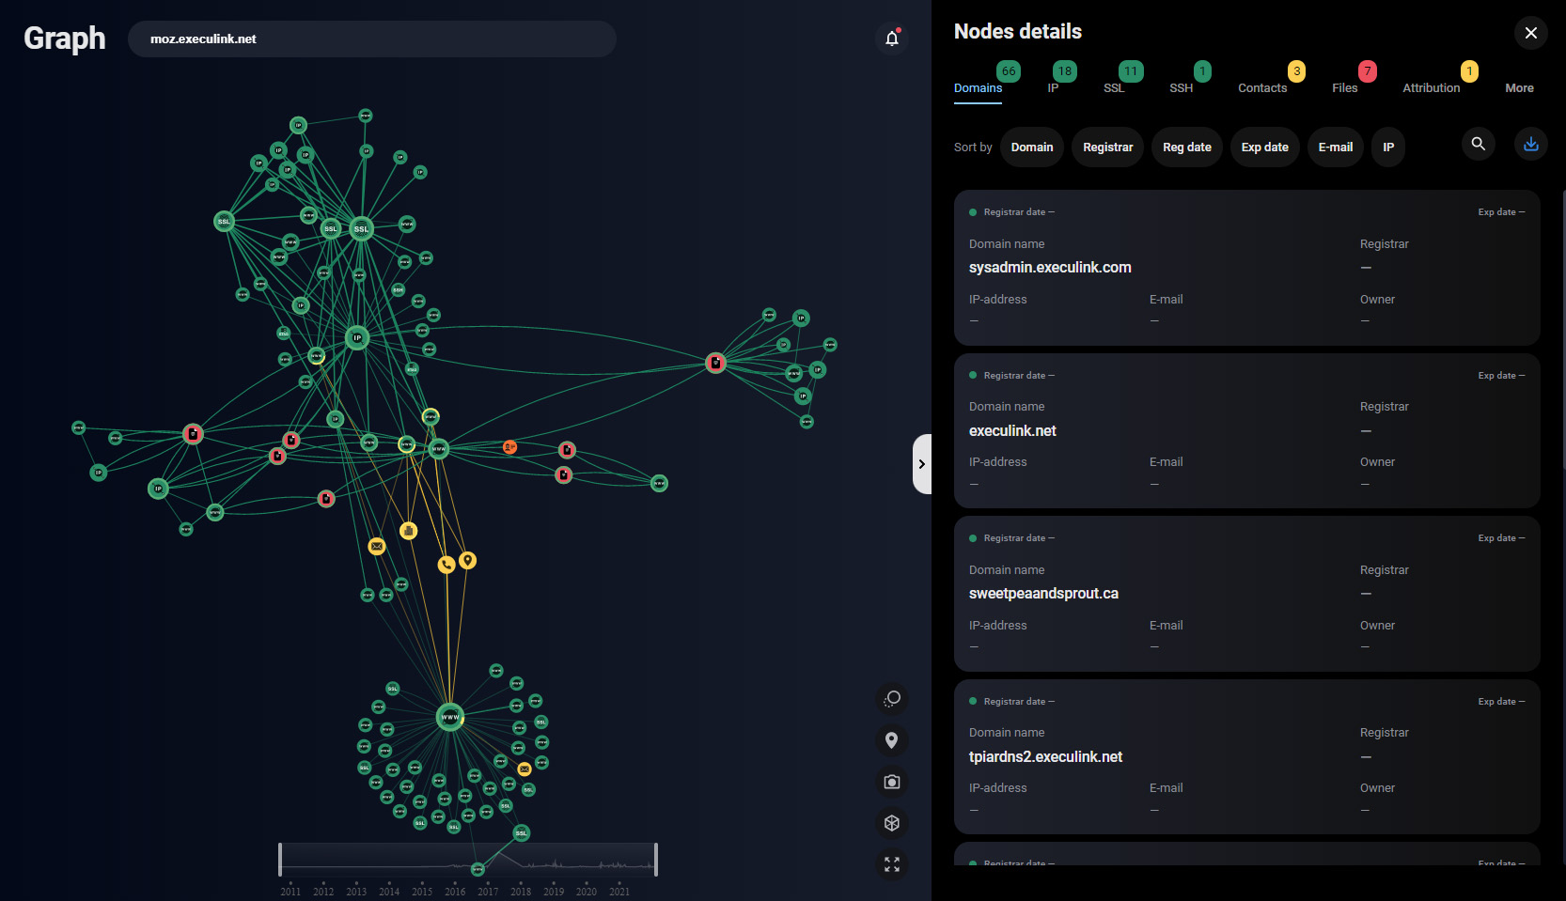Click the search icon in Nodes details
Image resolution: width=1566 pixels, height=901 pixels.
point(1478,144)
